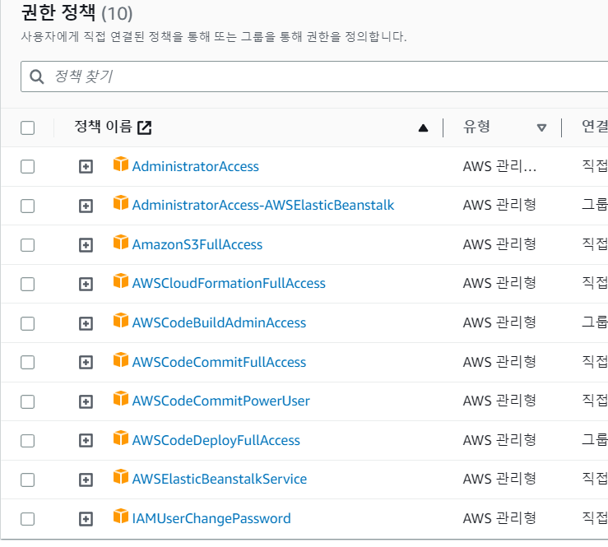
Task: Open the AWSCodeCommitPowerUser link
Action: (x=221, y=401)
